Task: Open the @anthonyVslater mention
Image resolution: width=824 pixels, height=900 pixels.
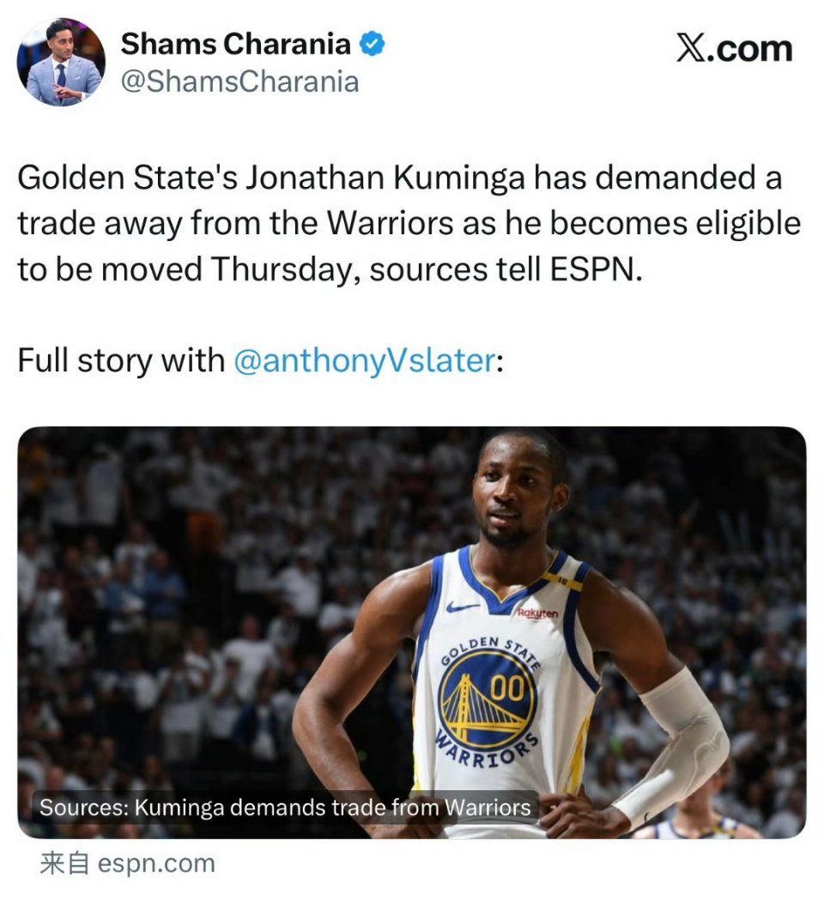Action: (x=365, y=360)
